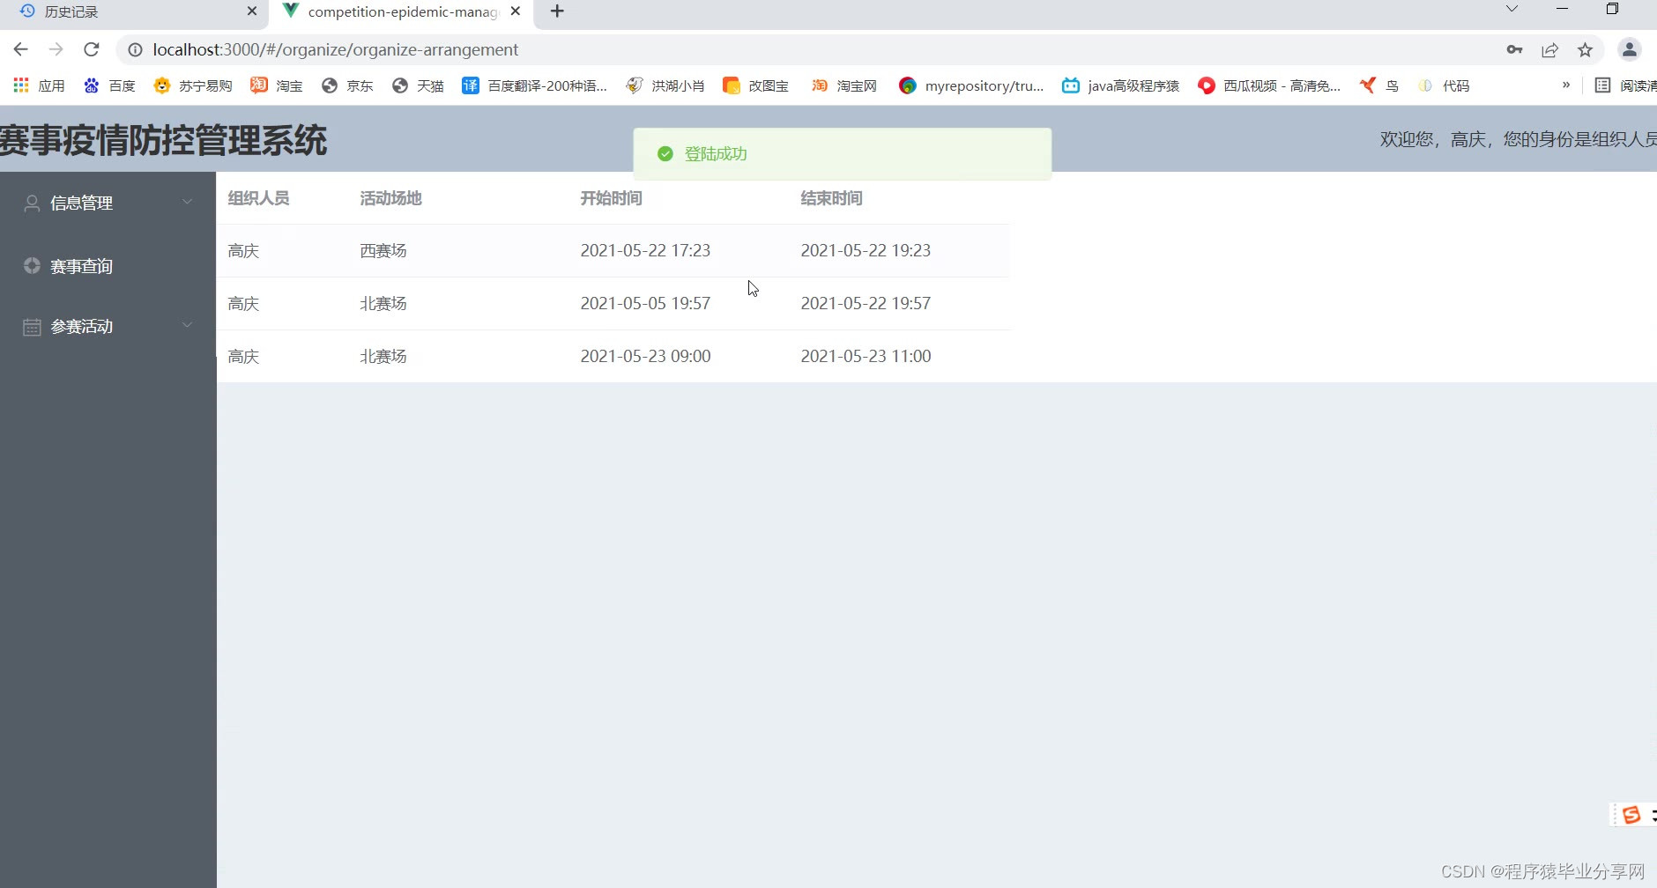Open the 苏宁易购 bookmark
Screen dimensions: 1657x888
point(192,85)
